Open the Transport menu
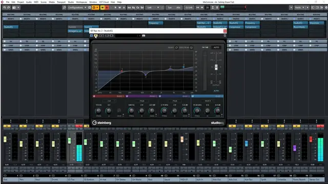328x184 pixels. click(61, 2)
